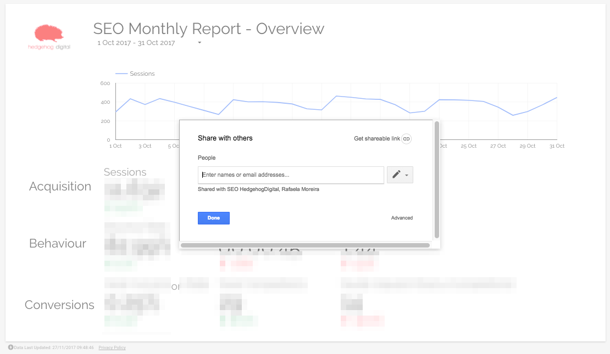Open the Privacy Policy link

[x=112, y=347]
